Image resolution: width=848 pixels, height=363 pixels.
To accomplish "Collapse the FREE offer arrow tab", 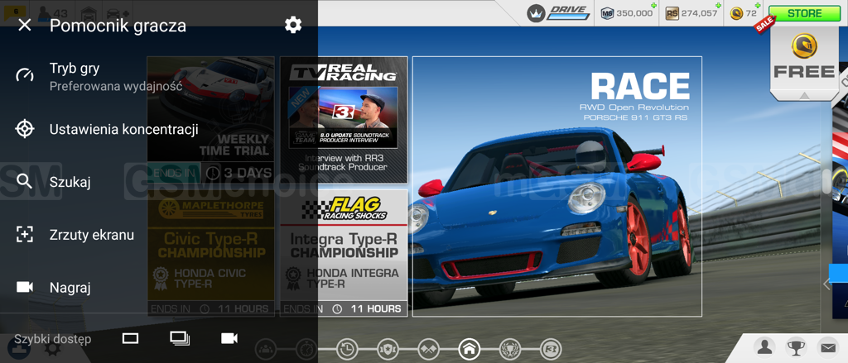I will 804,96.
